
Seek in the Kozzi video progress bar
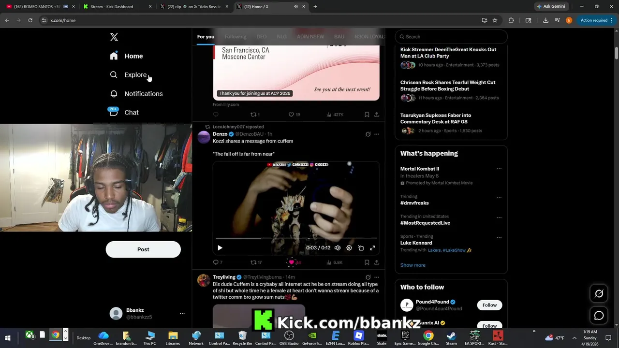(x=296, y=238)
